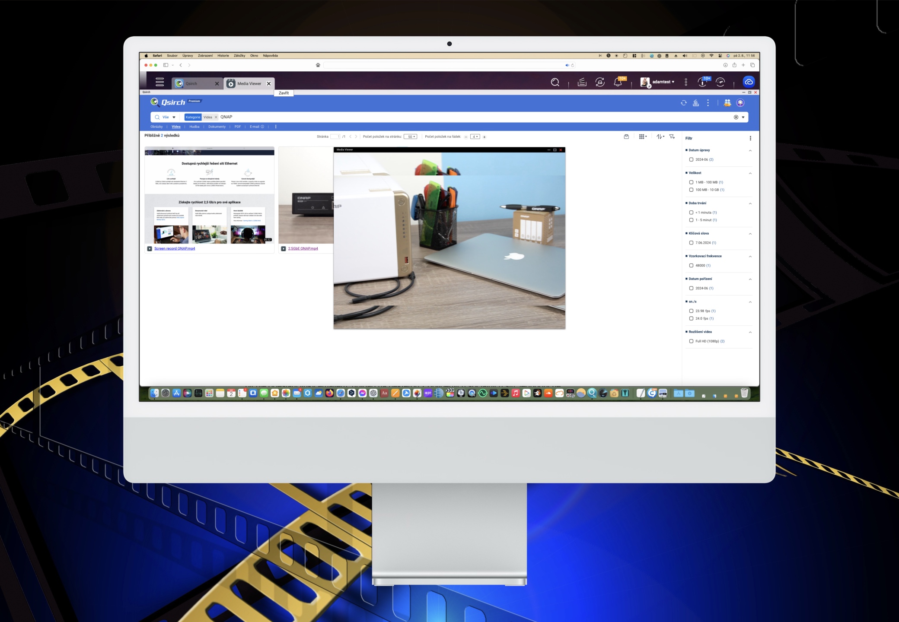
Task: Click the Screen record QNAP video thumbnail
Action: tap(209, 195)
